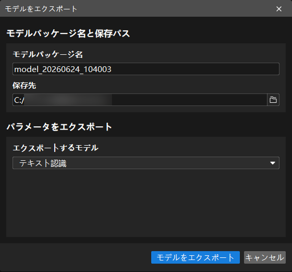Click the folder browse icon in 保存先 field
This screenshot has width=292, height=272.
click(273, 100)
